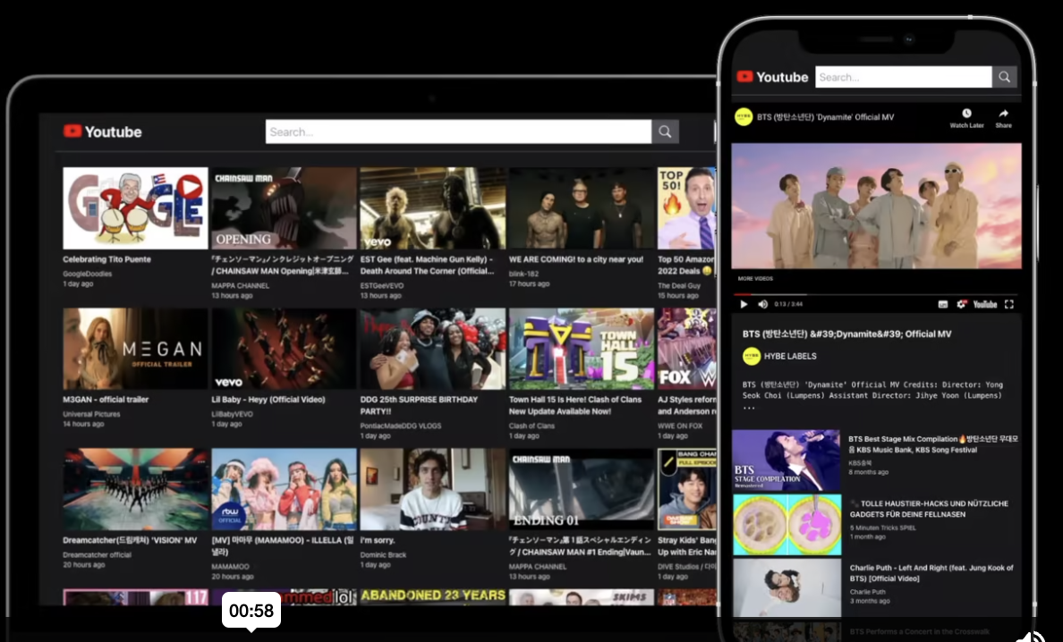Click the MORE VIDEOS label in player
Screen dimensions: 1063x642
click(x=755, y=278)
